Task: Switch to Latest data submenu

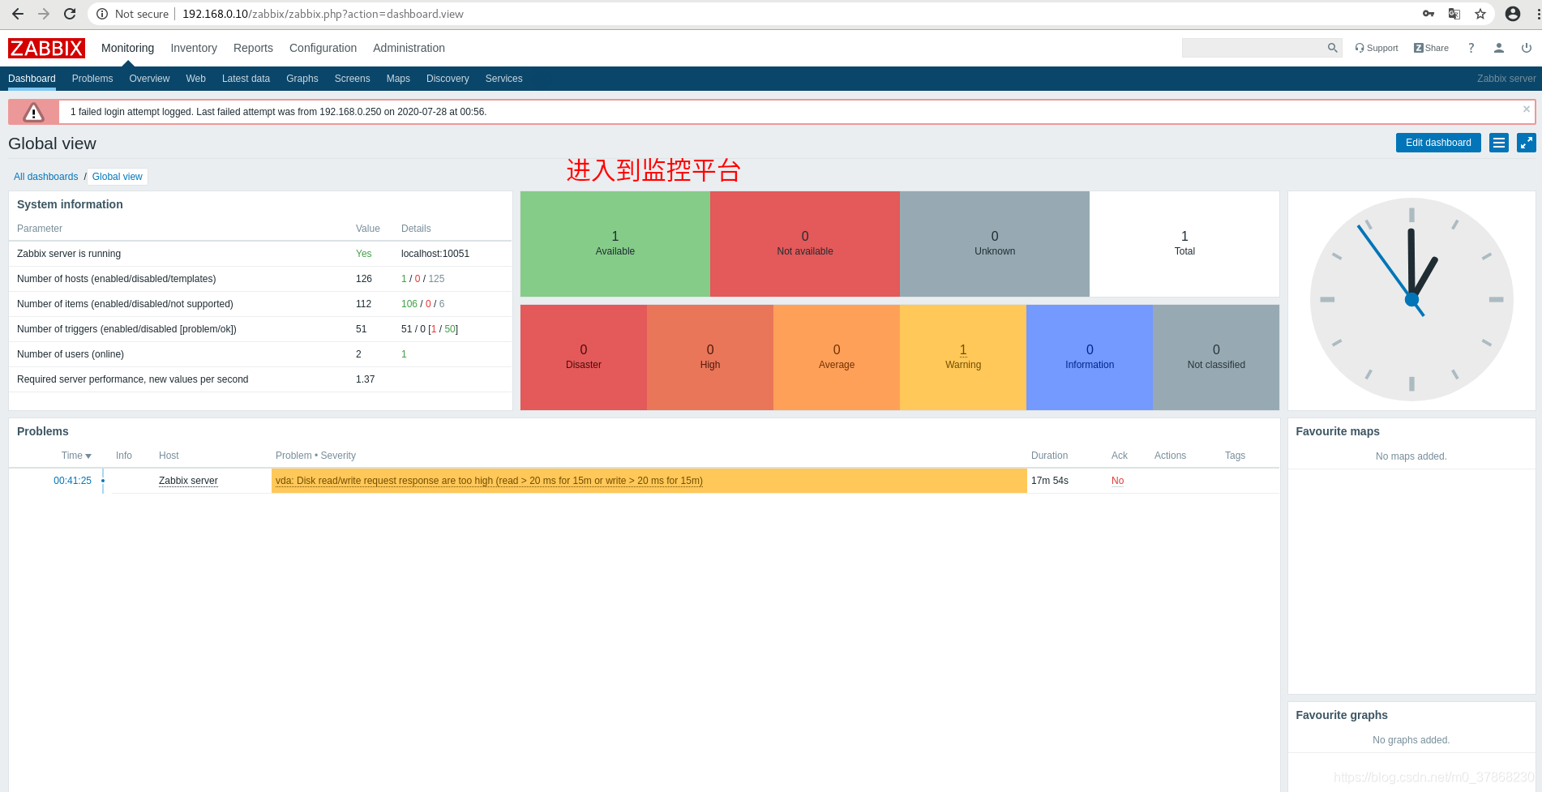Action: (x=246, y=79)
